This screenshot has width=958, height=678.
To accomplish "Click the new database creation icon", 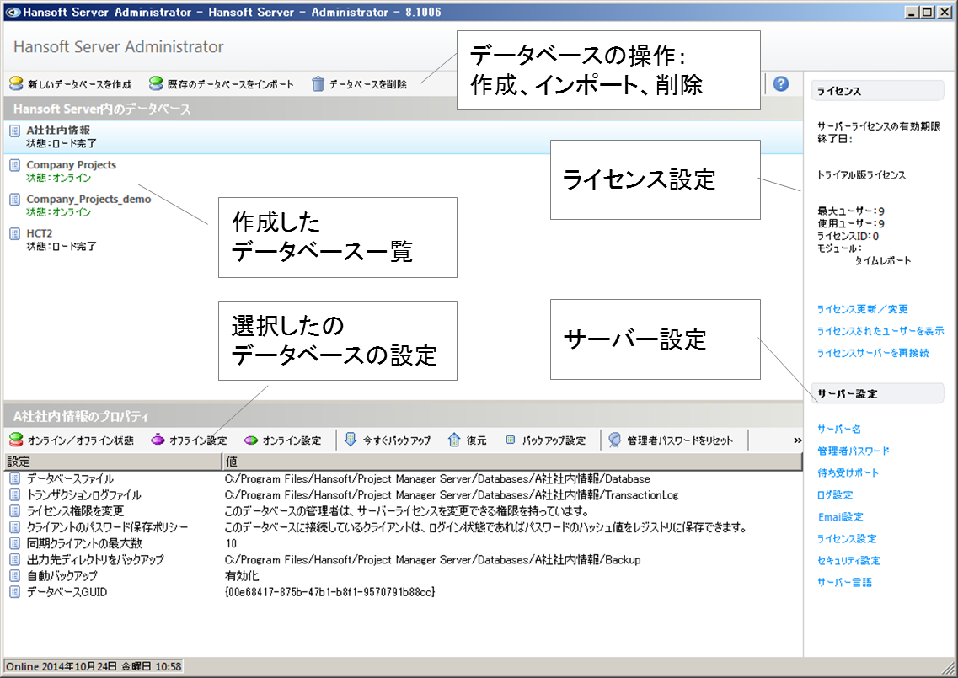I will [x=17, y=83].
